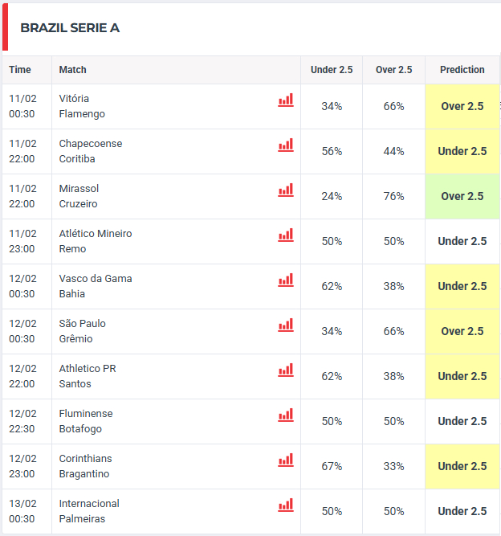Open the Vitória vs Flamengo match

click(x=82, y=106)
